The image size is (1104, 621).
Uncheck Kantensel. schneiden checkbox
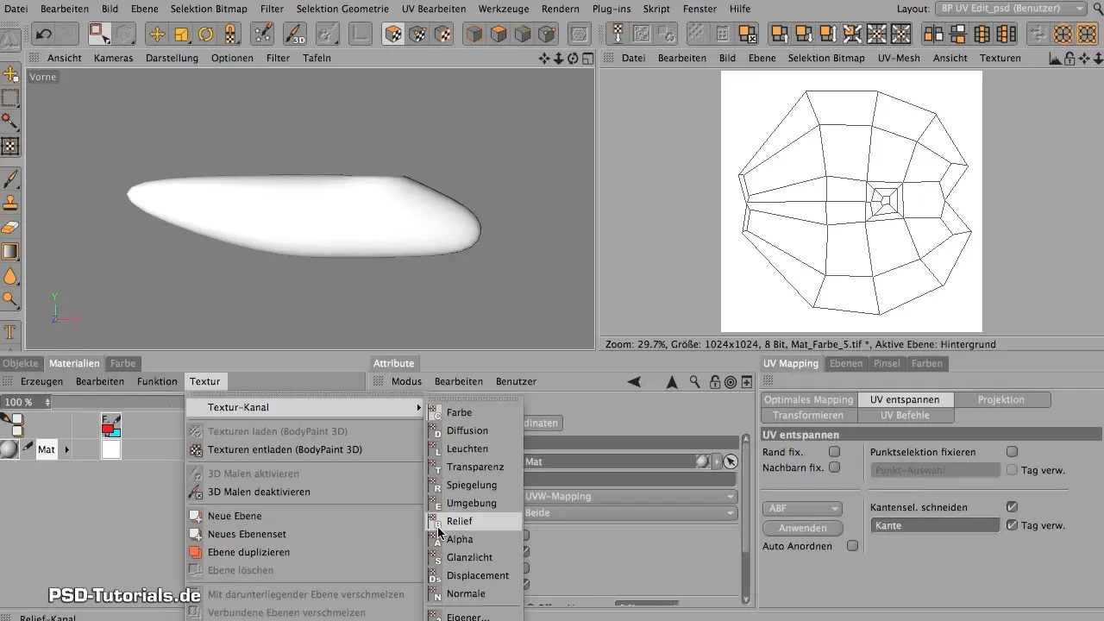coord(1012,507)
